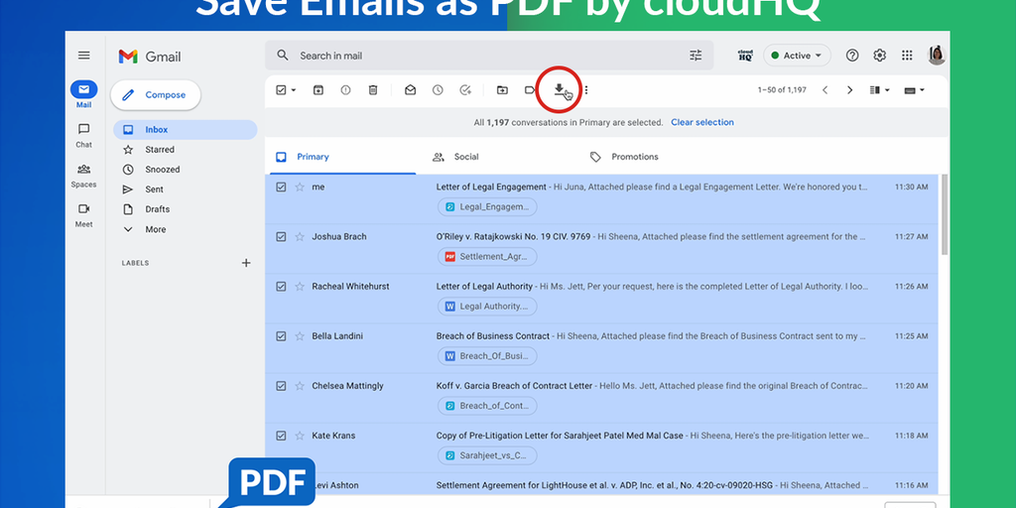Open the Settings gear icon
1016x508 pixels.
point(879,56)
